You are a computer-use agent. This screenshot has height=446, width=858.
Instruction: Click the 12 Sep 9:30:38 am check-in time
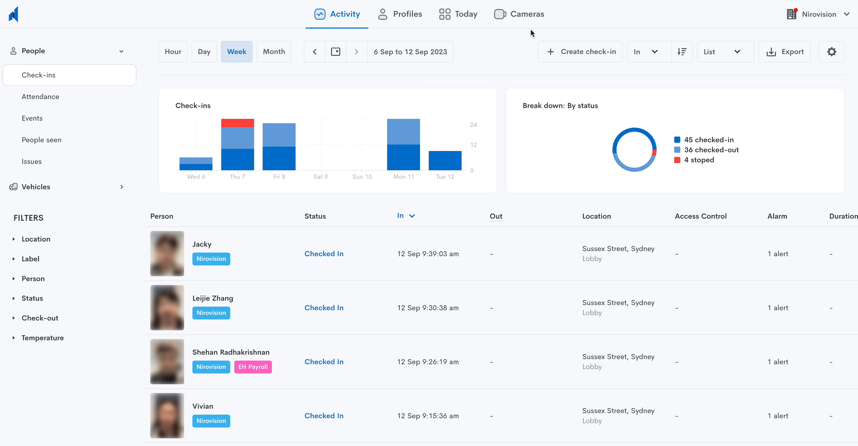point(428,308)
